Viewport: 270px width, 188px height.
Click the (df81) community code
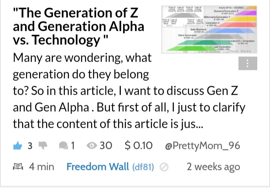pos(143,167)
